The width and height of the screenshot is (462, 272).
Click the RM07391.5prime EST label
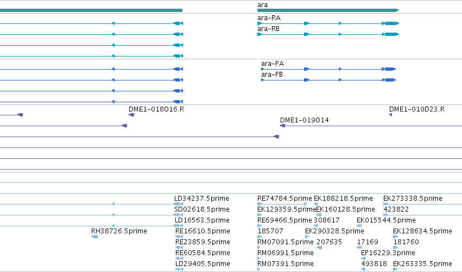285,264
